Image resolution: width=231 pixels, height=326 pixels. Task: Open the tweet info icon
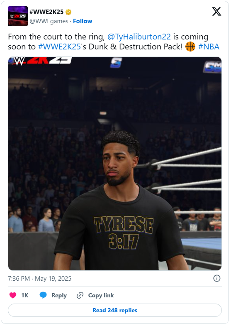coord(216,278)
